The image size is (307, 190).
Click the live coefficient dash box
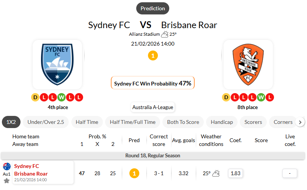290,173
